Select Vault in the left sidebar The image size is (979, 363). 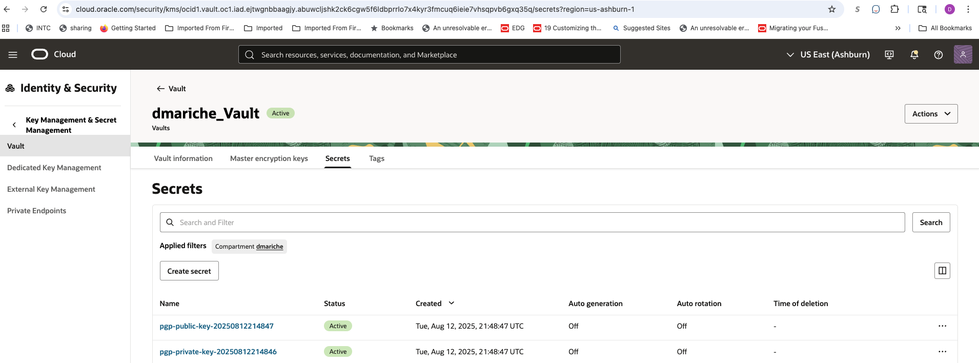coord(65,146)
